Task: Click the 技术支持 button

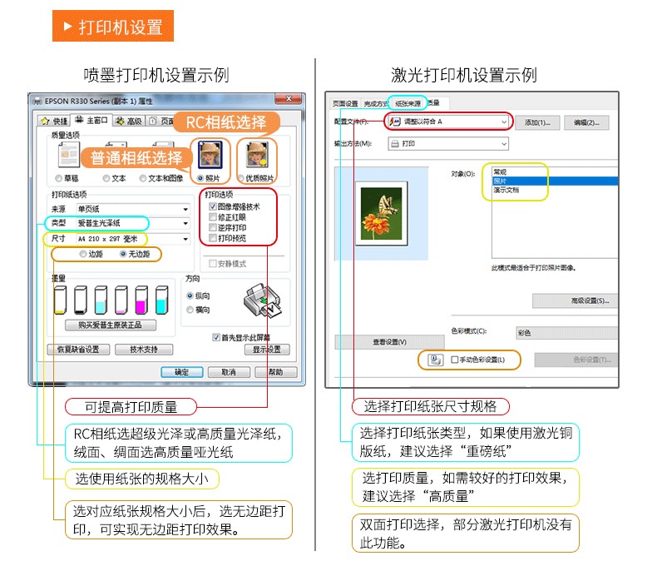Action: point(144,350)
